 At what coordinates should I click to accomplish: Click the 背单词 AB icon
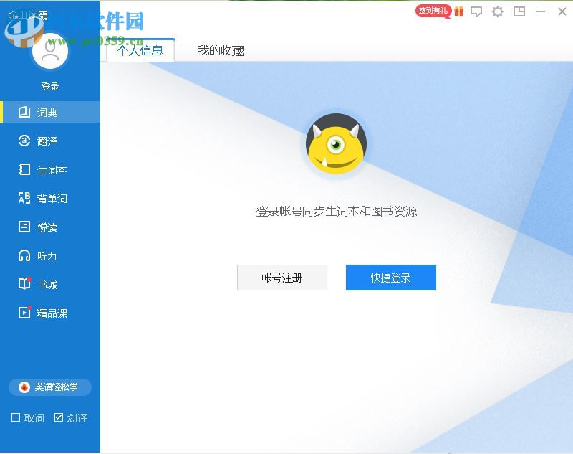[x=24, y=198]
